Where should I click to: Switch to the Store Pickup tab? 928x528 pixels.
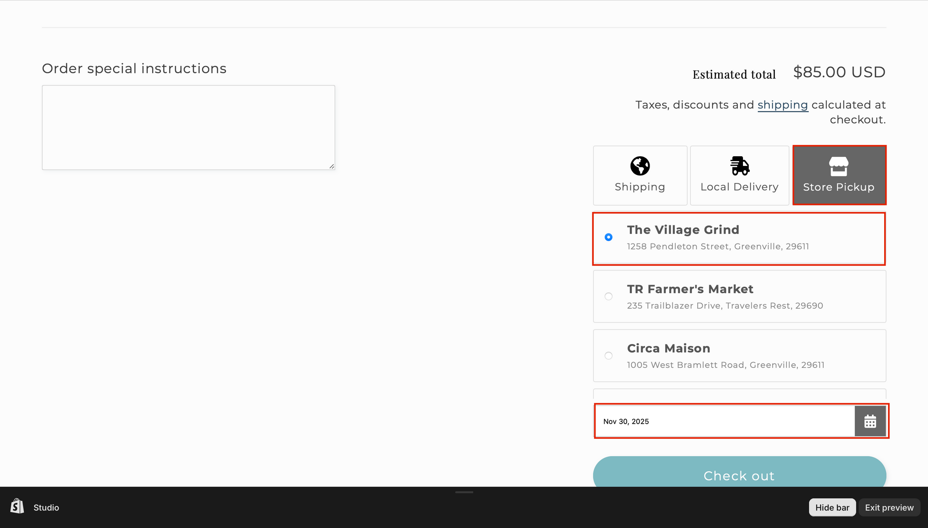coord(838,186)
